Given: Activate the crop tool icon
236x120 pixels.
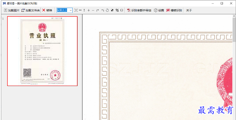Looking at the screenshot, I should (x=117, y=10).
